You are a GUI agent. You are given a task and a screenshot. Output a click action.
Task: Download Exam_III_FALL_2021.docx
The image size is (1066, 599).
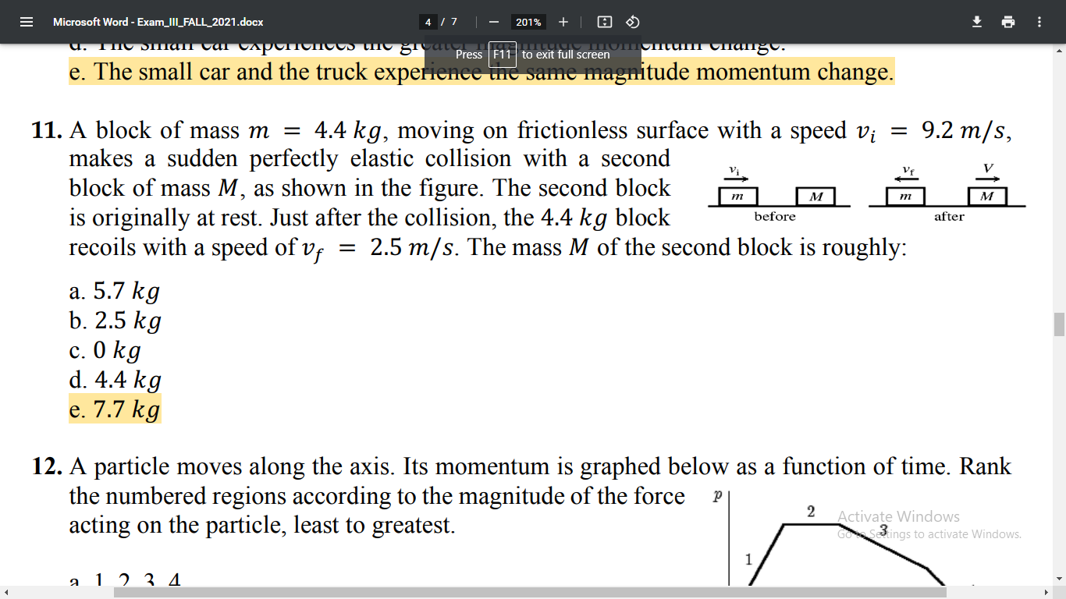[x=976, y=21]
